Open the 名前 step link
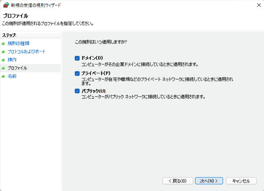Image resolution: width=264 pixels, height=191 pixels. pos(12,76)
